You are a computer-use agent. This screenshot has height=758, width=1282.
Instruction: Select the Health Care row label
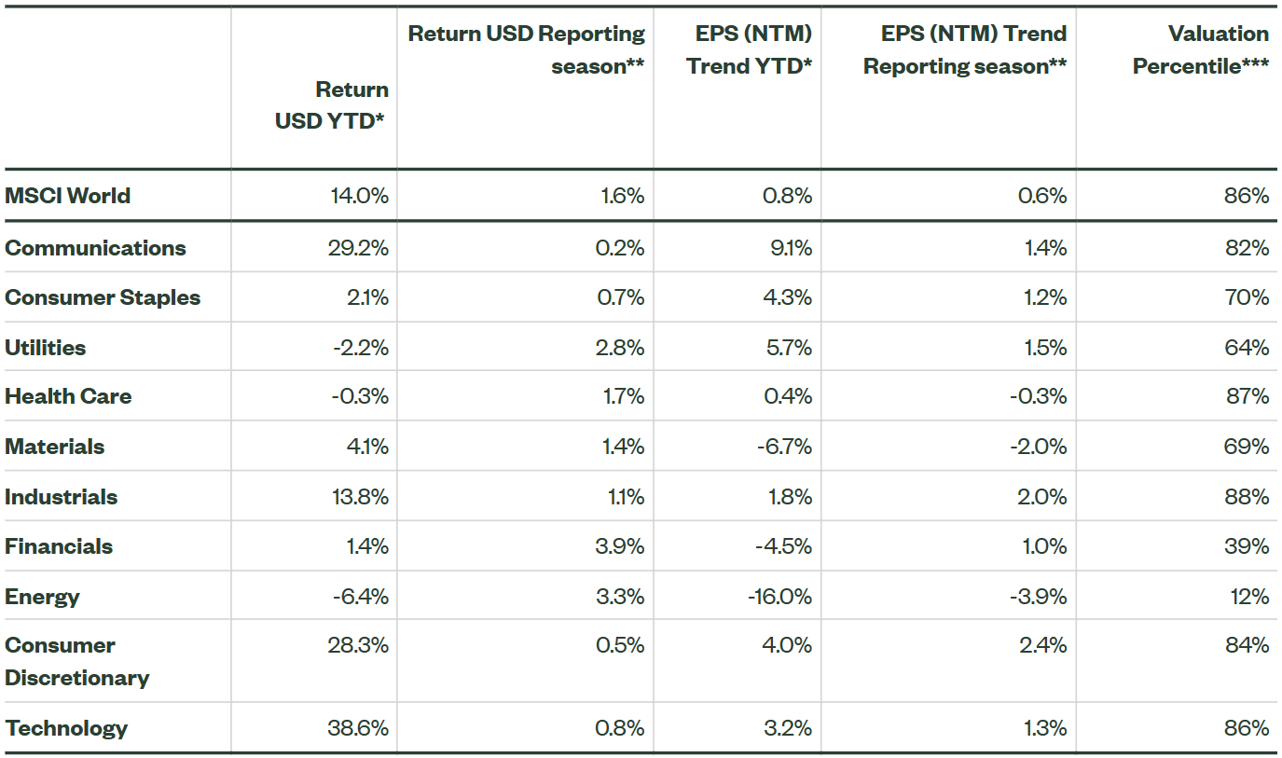tap(69, 396)
